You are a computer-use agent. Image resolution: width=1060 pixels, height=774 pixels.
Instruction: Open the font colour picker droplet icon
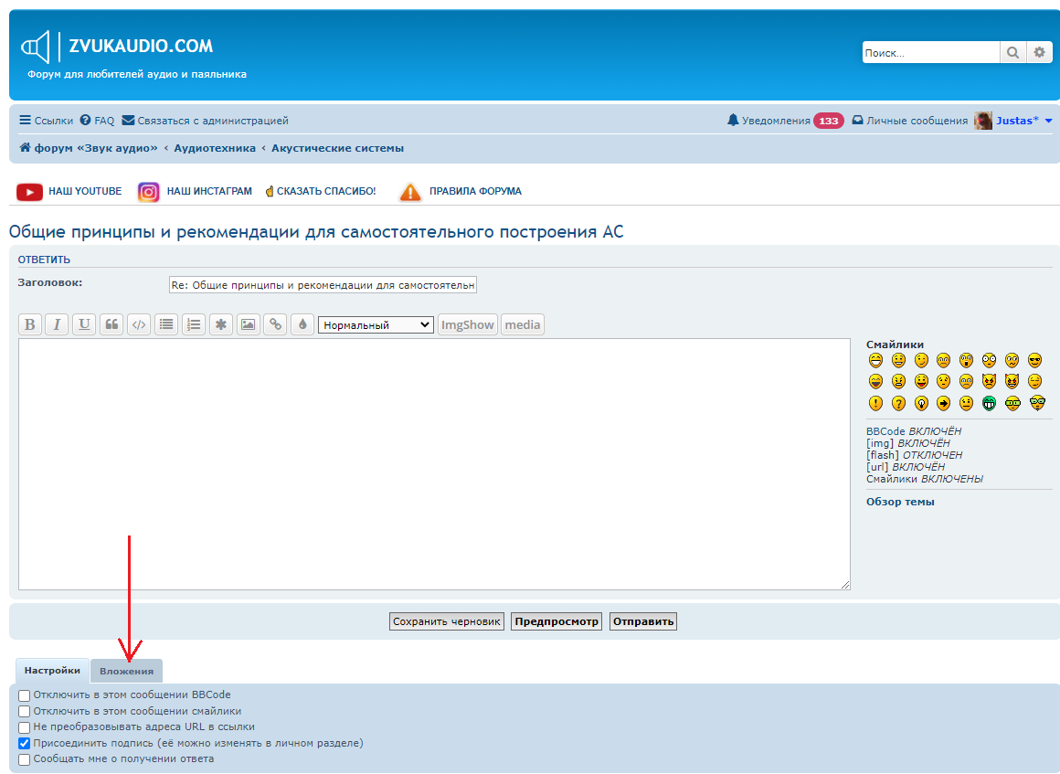point(302,324)
